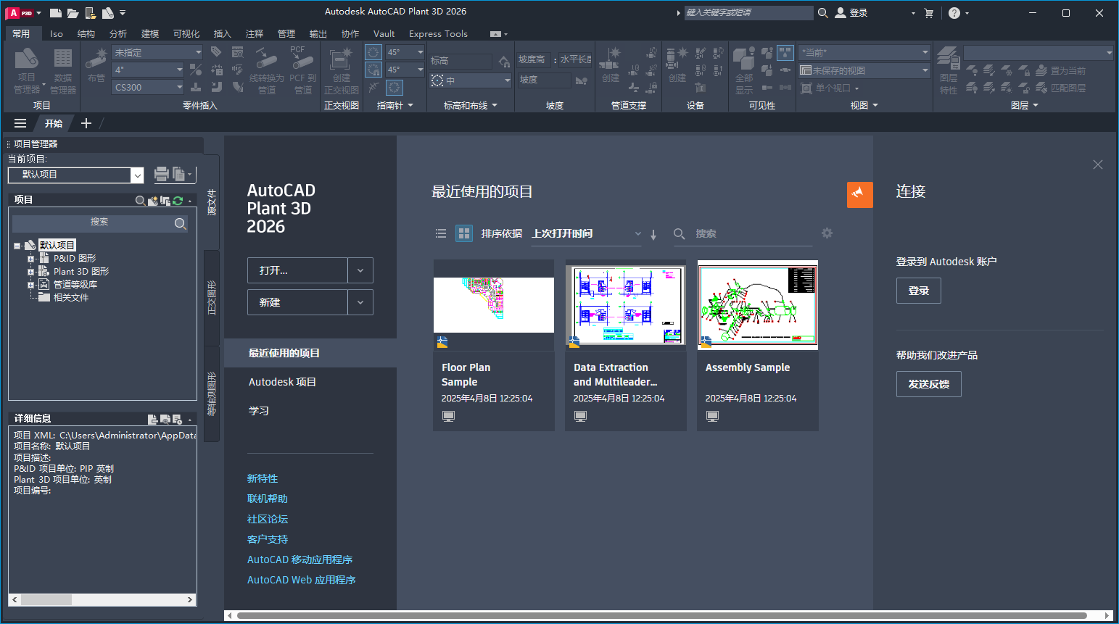This screenshot has width=1119, height=624.
Task: Click the 发送反馈 feedback button
Action: pyautogui.click(x=928, y=384)
